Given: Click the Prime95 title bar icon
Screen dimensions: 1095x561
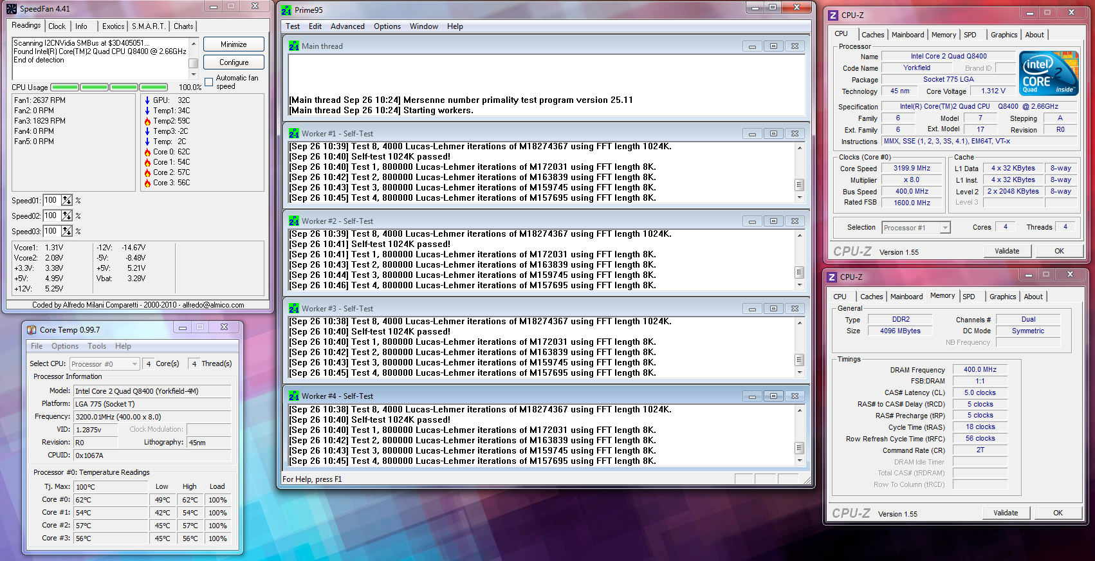Looking at the screenshot, I should click(x=287, y=10).
